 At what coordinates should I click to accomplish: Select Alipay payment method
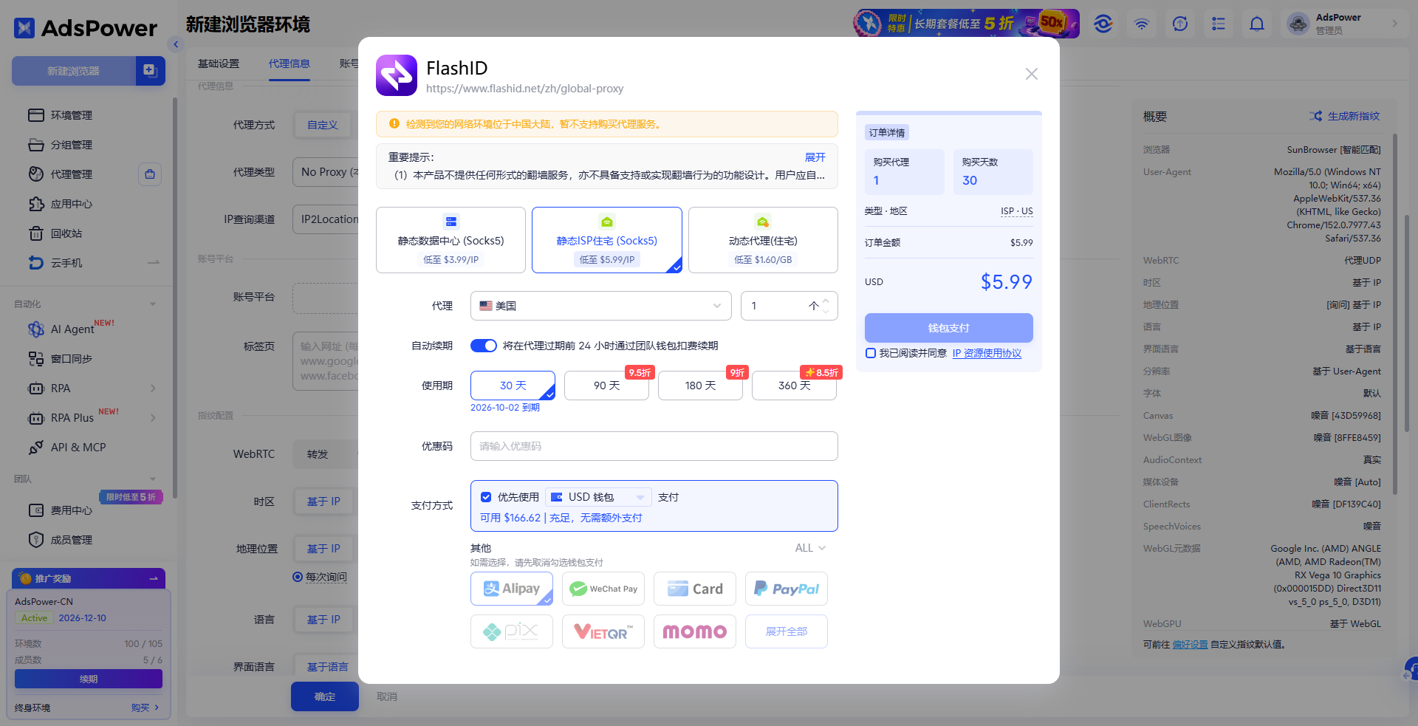[512, 589]
